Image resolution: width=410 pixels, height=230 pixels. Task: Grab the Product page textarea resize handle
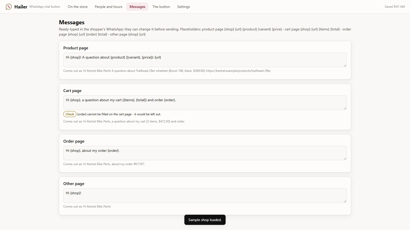coord(345,65)
